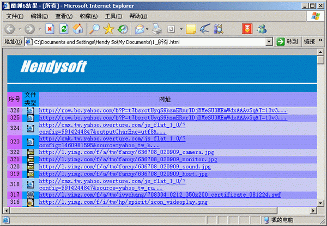Expand the Links toolbar chevron
The width and height of the screenshot is (327, 226).
click(320, 40)
